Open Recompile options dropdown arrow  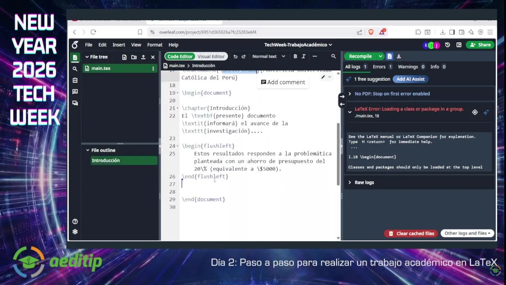point(380,56)
